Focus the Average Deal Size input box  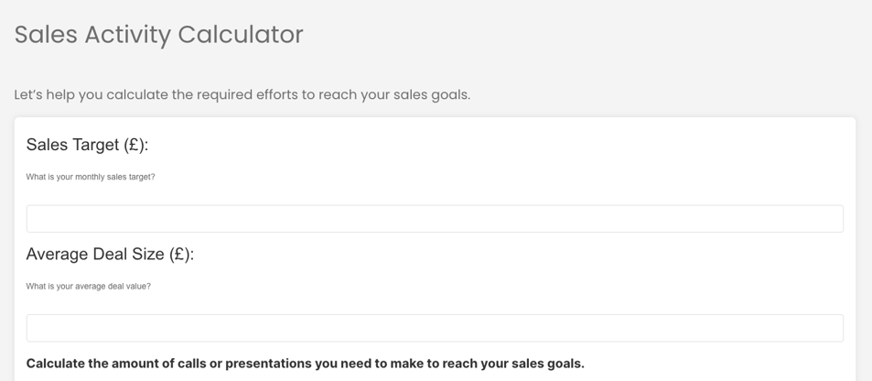point(435,328)
